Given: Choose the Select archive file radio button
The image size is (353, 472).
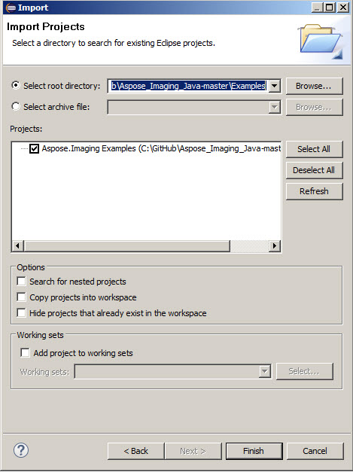Looking at the screenshot, I should point(16,106).
